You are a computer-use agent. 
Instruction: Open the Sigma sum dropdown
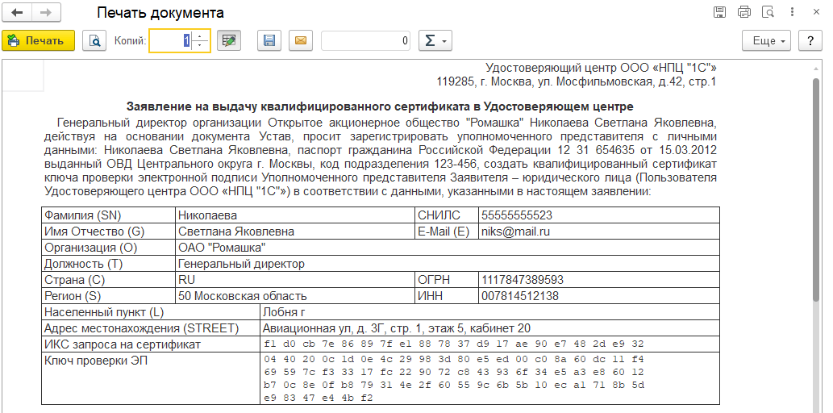point(434,40)
